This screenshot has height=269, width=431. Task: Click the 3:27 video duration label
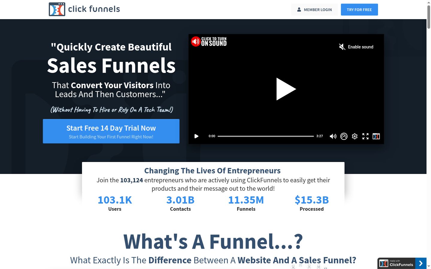pyautogui.click(x=320, y=136)
